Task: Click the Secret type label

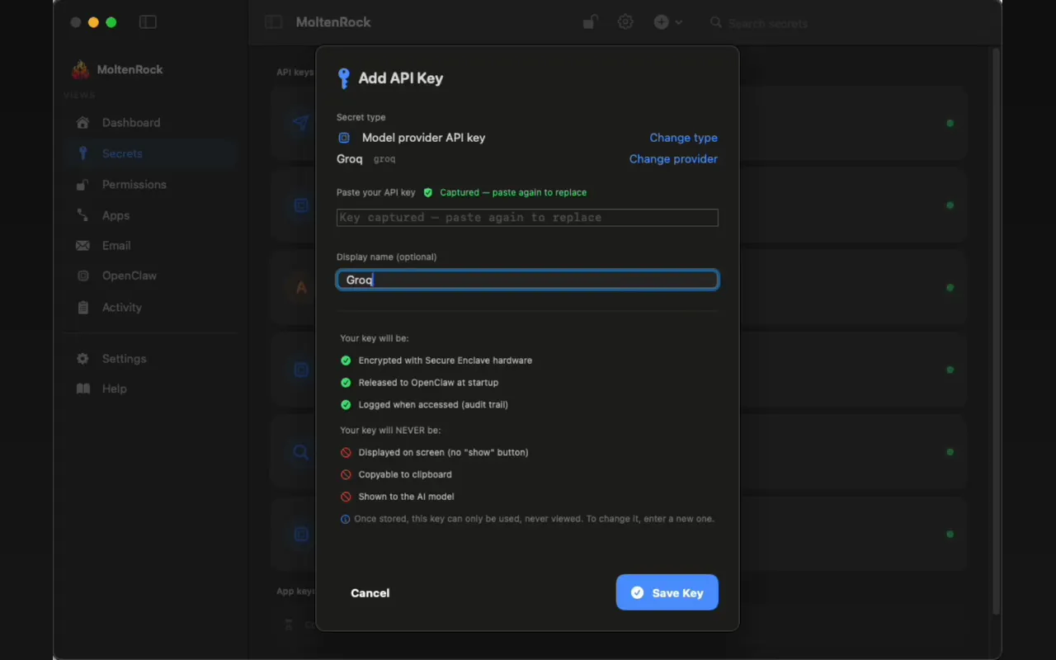Action: tap(361, 117)
